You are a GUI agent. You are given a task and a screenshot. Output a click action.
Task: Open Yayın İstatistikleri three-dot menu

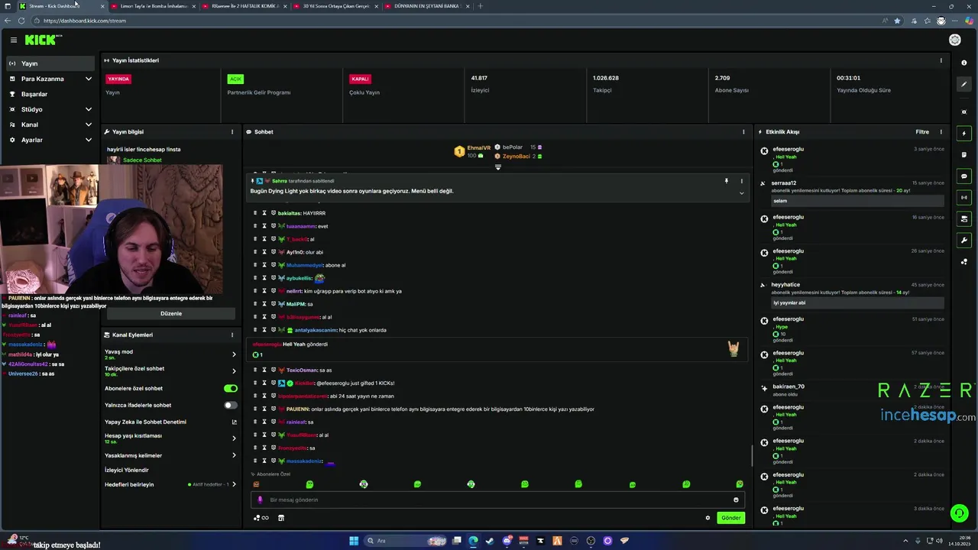[941, 60]
